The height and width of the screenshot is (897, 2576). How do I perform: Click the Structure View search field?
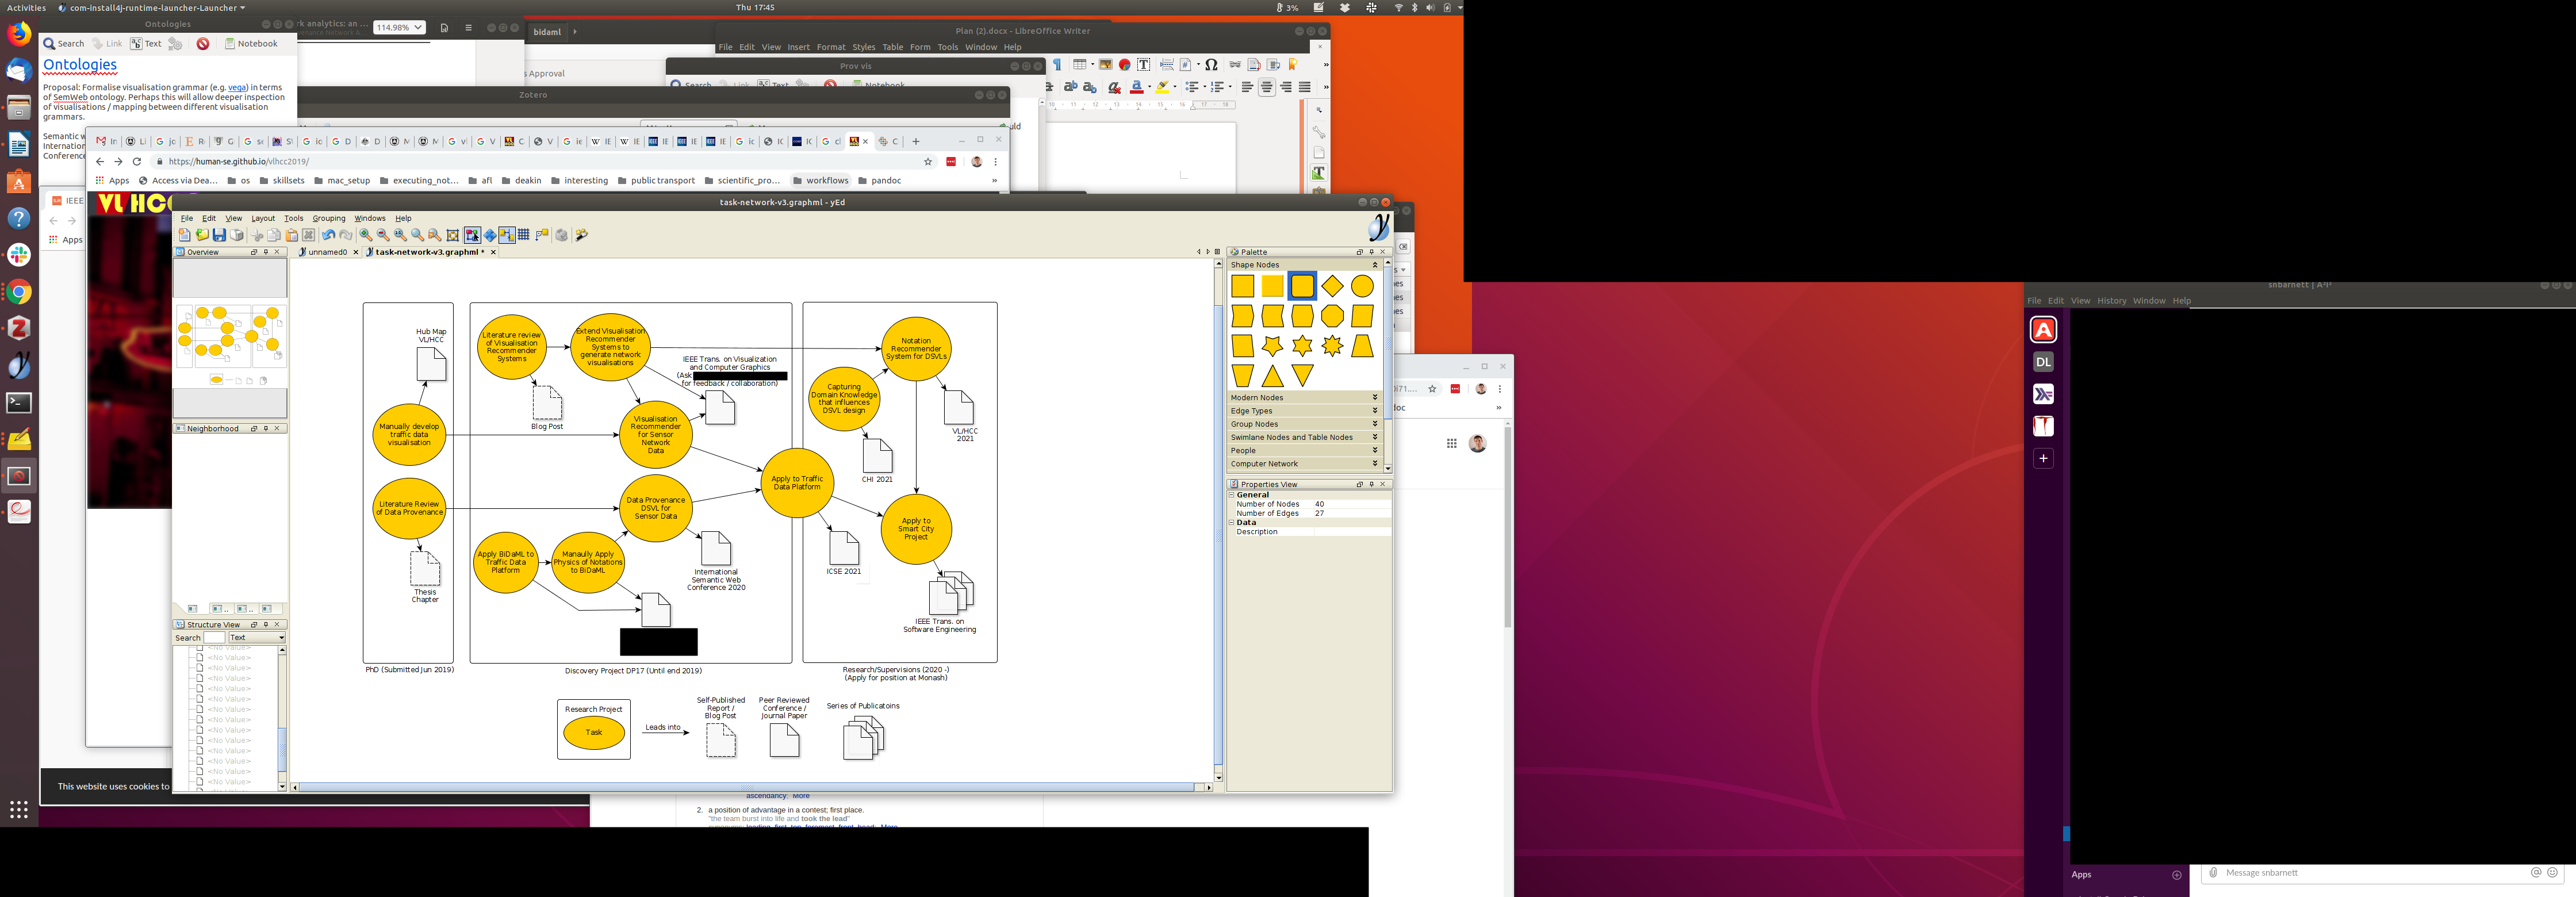[214, 638]
